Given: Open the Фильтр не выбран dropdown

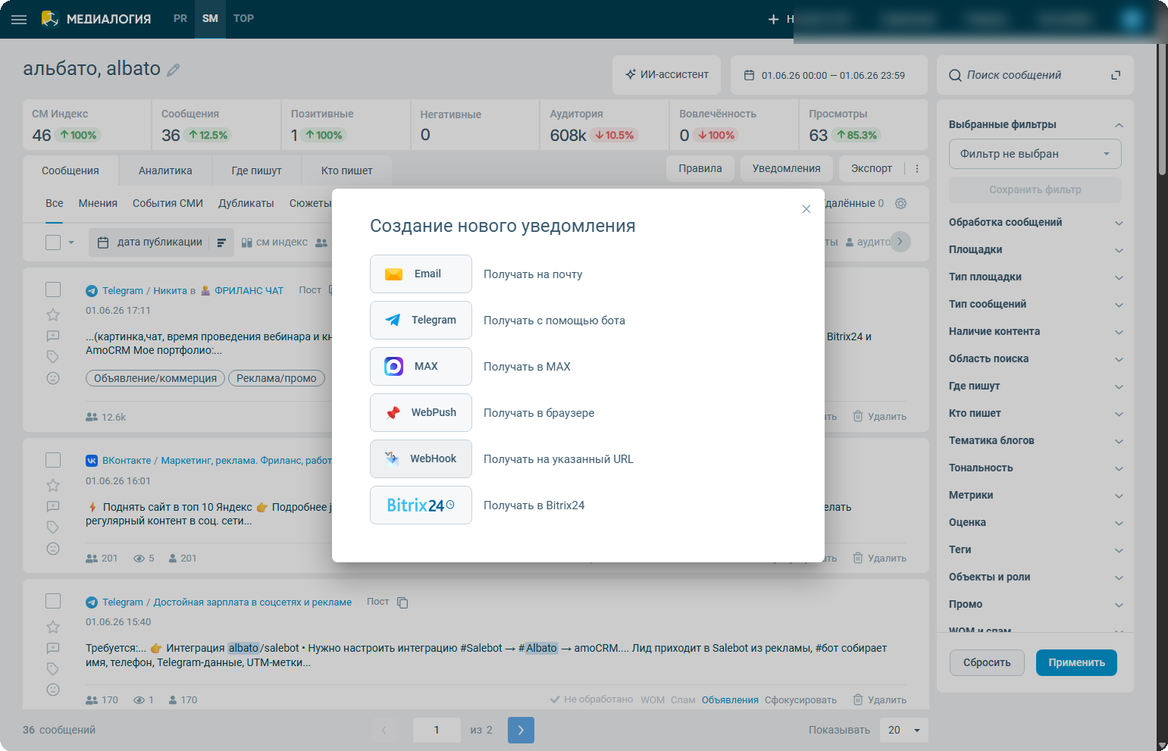Looking at the screenshot, I should click(1035, 154).
